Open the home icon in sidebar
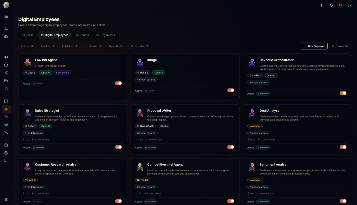This screenshot has height=205, width=357. (6, 16)
